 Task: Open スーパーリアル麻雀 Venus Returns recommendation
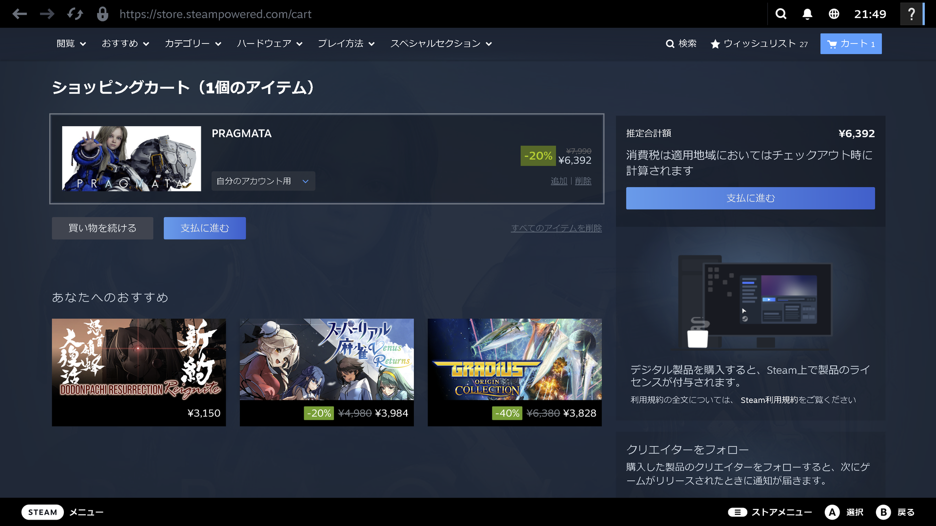click(327, 373)
